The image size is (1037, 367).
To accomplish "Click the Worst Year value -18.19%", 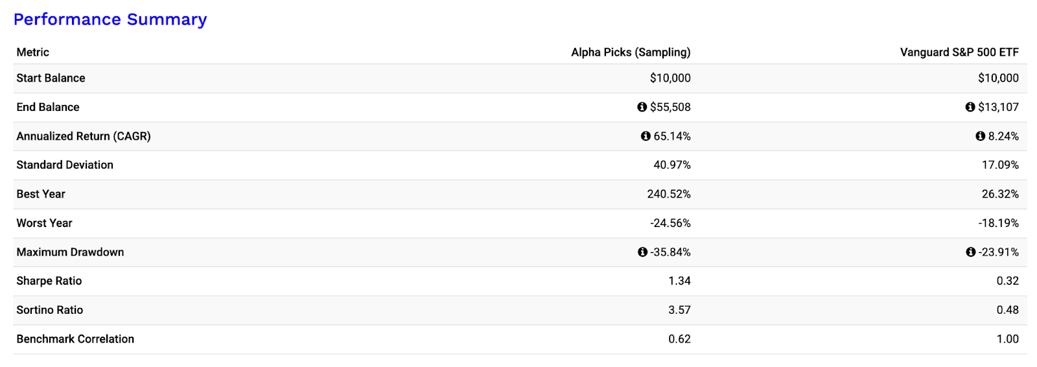I will click(x=998, y=223).
